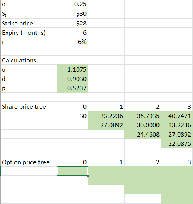The image size is (193, 204).
Task: Select the d value cell 0.9030
Action: coord(73,79)
